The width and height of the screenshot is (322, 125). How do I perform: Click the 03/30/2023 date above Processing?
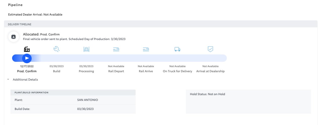pyautogui.click(x=86, y=66)
